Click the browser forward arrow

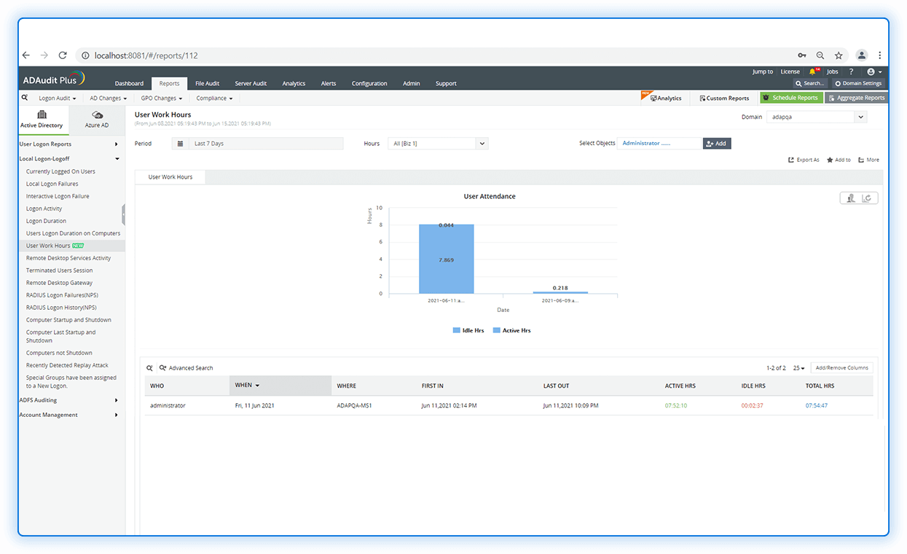[44, 55]
